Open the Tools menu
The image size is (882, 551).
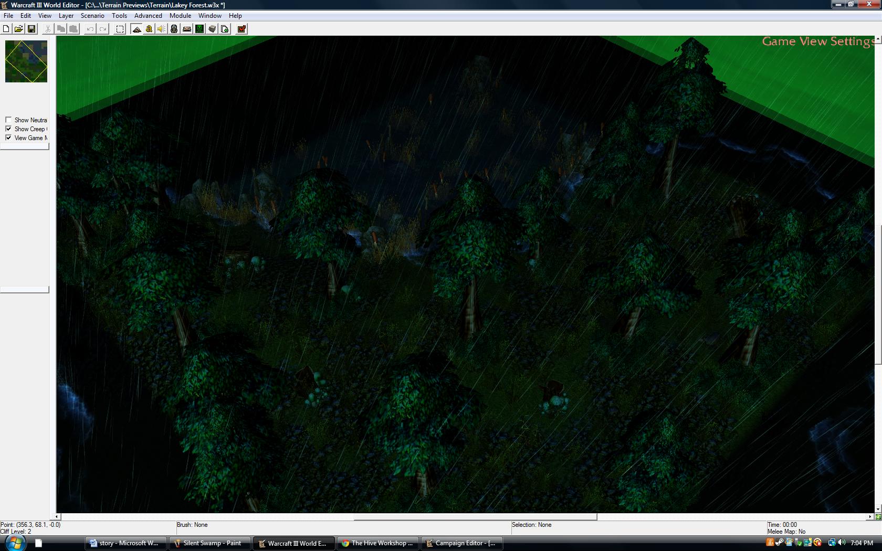click(x=119, y=16)
